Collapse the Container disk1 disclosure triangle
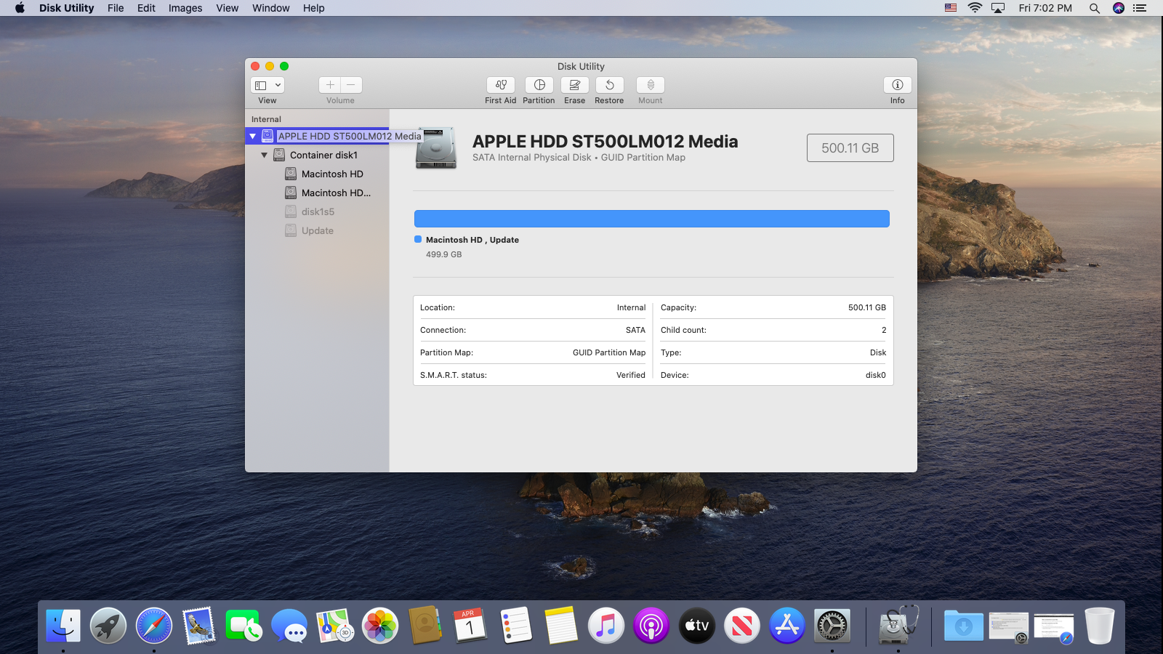Viewport: 1163px width, 654px height. tap(265, 155)
